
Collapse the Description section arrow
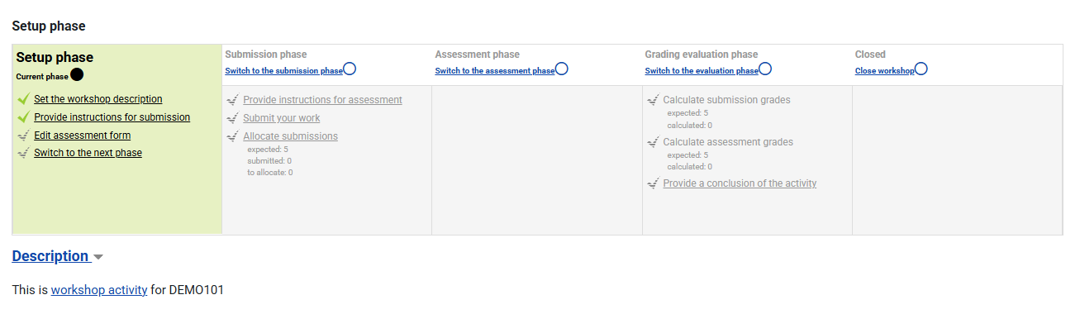[x=98, y=257]
